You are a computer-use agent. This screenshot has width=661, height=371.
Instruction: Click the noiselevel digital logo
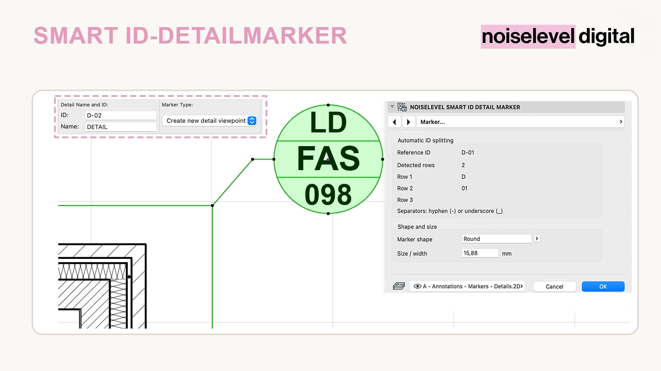coord(558,36)
